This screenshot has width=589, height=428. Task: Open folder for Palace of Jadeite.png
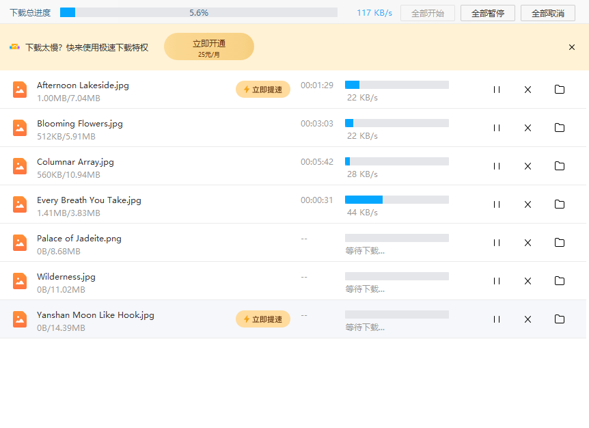coord(560,243)
